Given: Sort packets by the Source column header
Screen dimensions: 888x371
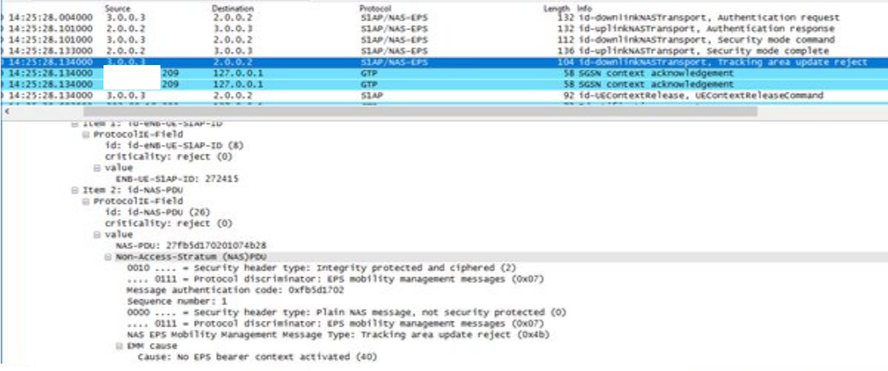Looking at the screenshot, I should (x=118, y=7).
